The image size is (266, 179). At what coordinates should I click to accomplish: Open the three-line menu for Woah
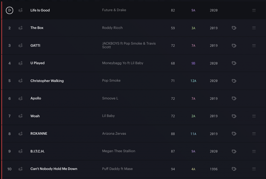point(254,116)
